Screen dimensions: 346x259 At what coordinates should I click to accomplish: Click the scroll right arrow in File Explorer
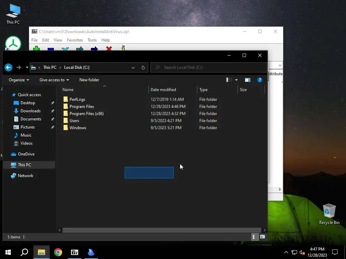pyautogui.click(x=264, y=230)
